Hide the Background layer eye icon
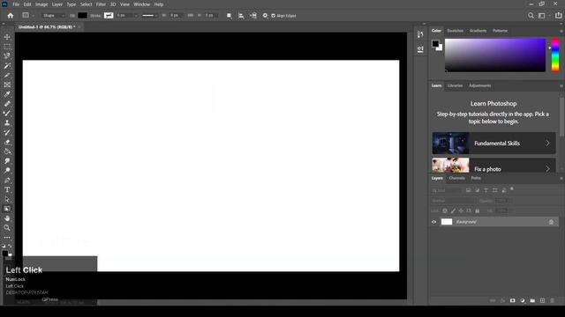The image size is (565, 317). pyautogui.click(x=433, y=222)
